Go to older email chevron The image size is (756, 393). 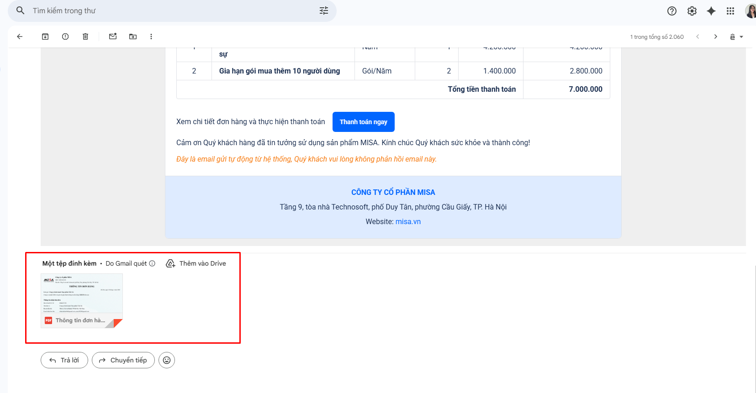tap(716, 37)
